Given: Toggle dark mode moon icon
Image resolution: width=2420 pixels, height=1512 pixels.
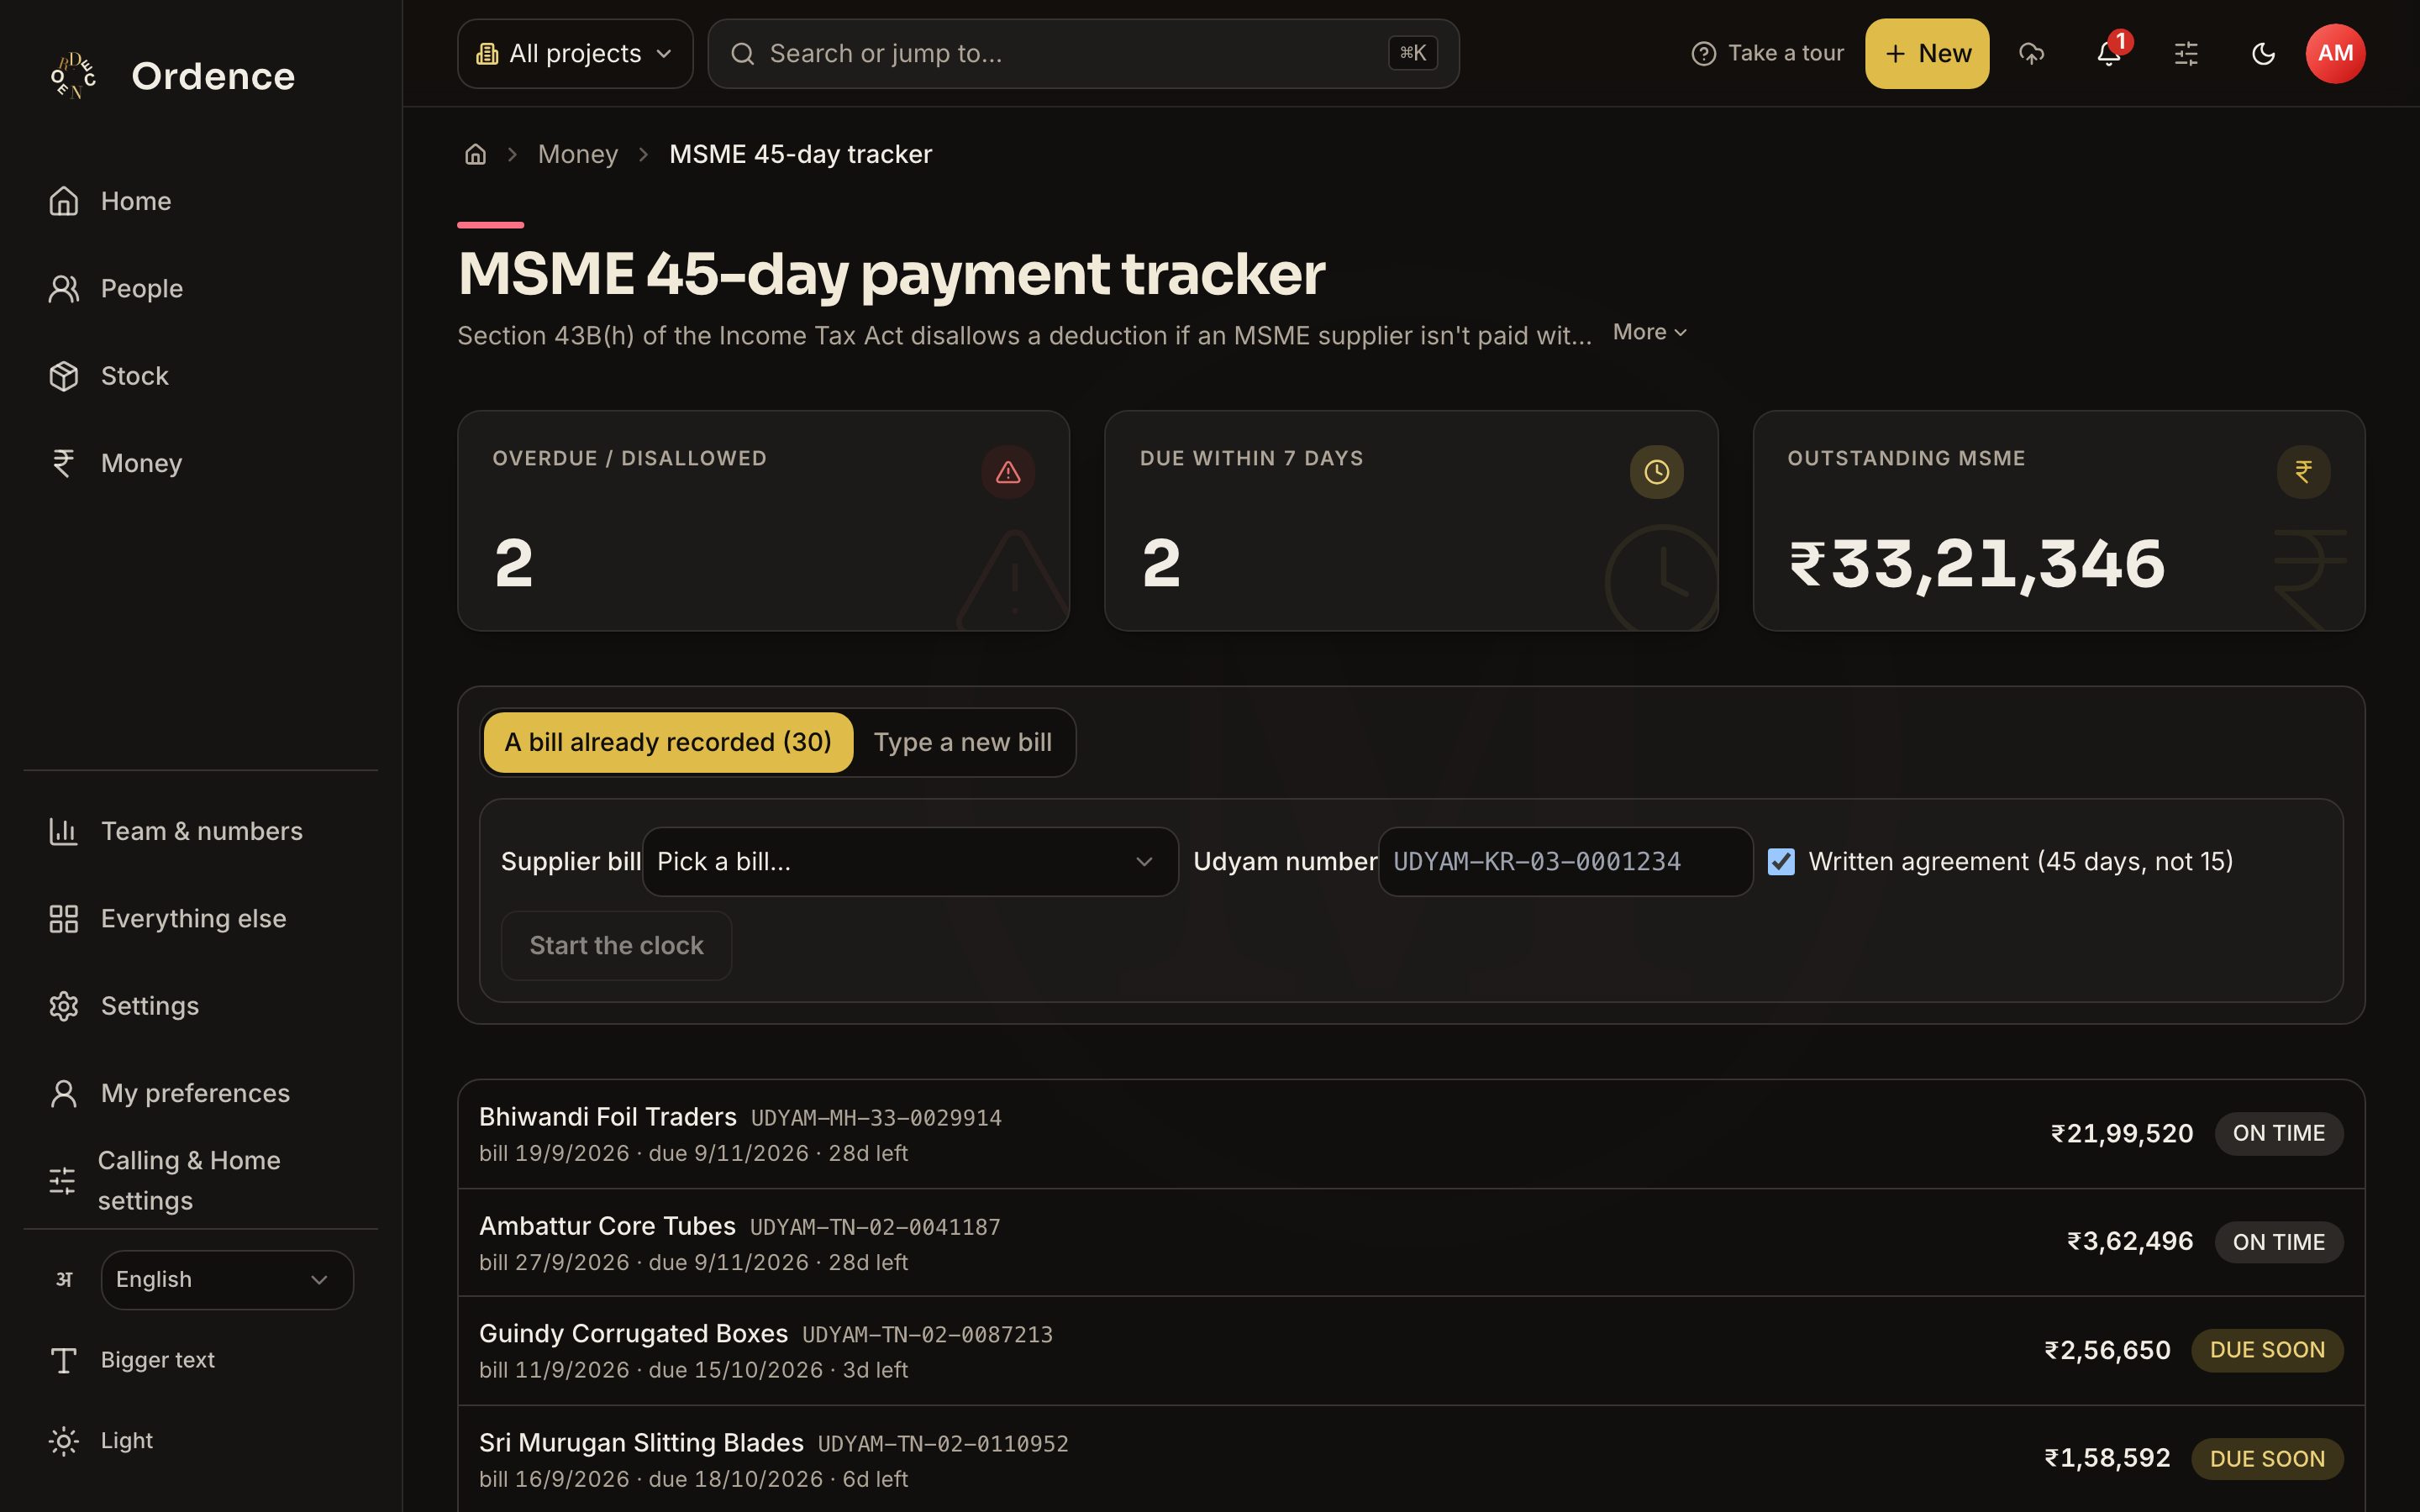Looking at the screenshot, I should [x=2263, y=53].
